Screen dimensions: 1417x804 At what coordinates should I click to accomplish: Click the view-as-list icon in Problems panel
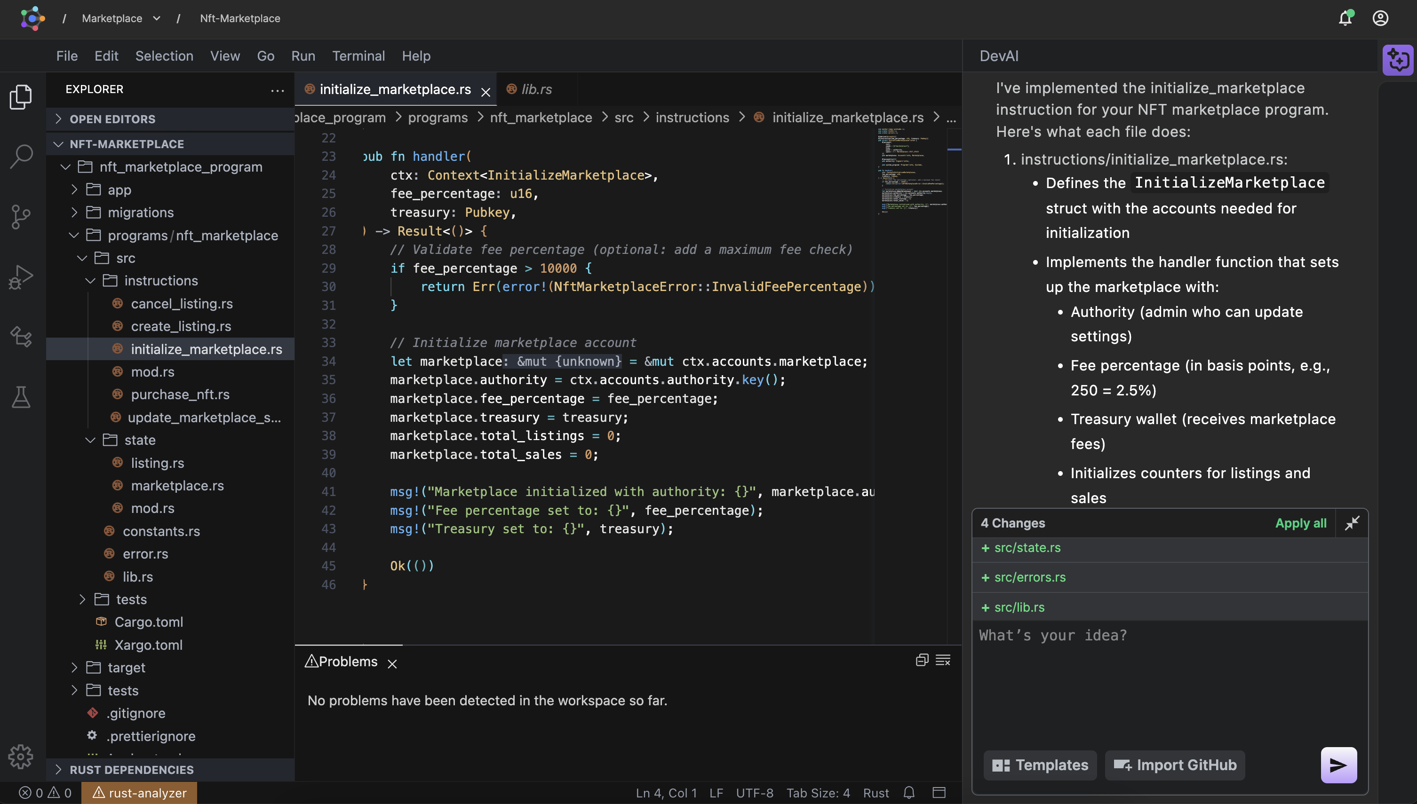tap(943, 660)
